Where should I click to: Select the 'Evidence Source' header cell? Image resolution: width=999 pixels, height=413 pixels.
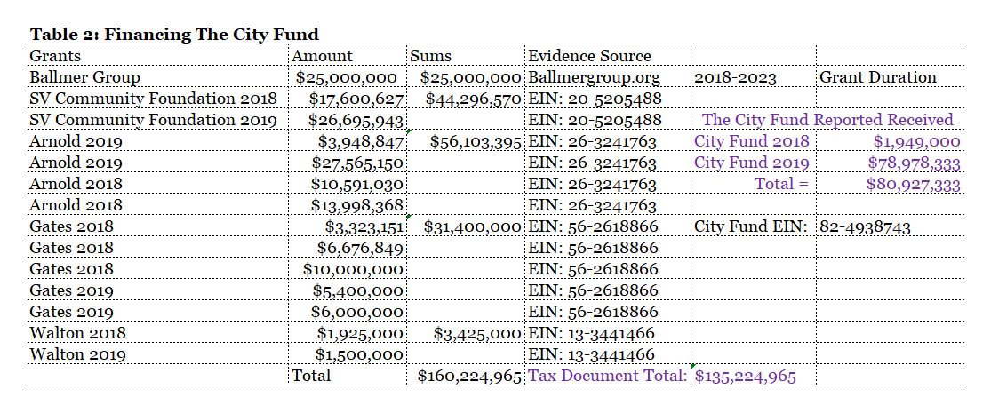(x=589, y=56)
